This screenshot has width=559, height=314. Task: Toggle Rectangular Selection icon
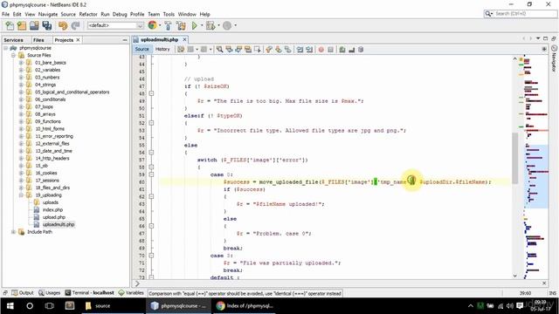(x=257, y=50)
